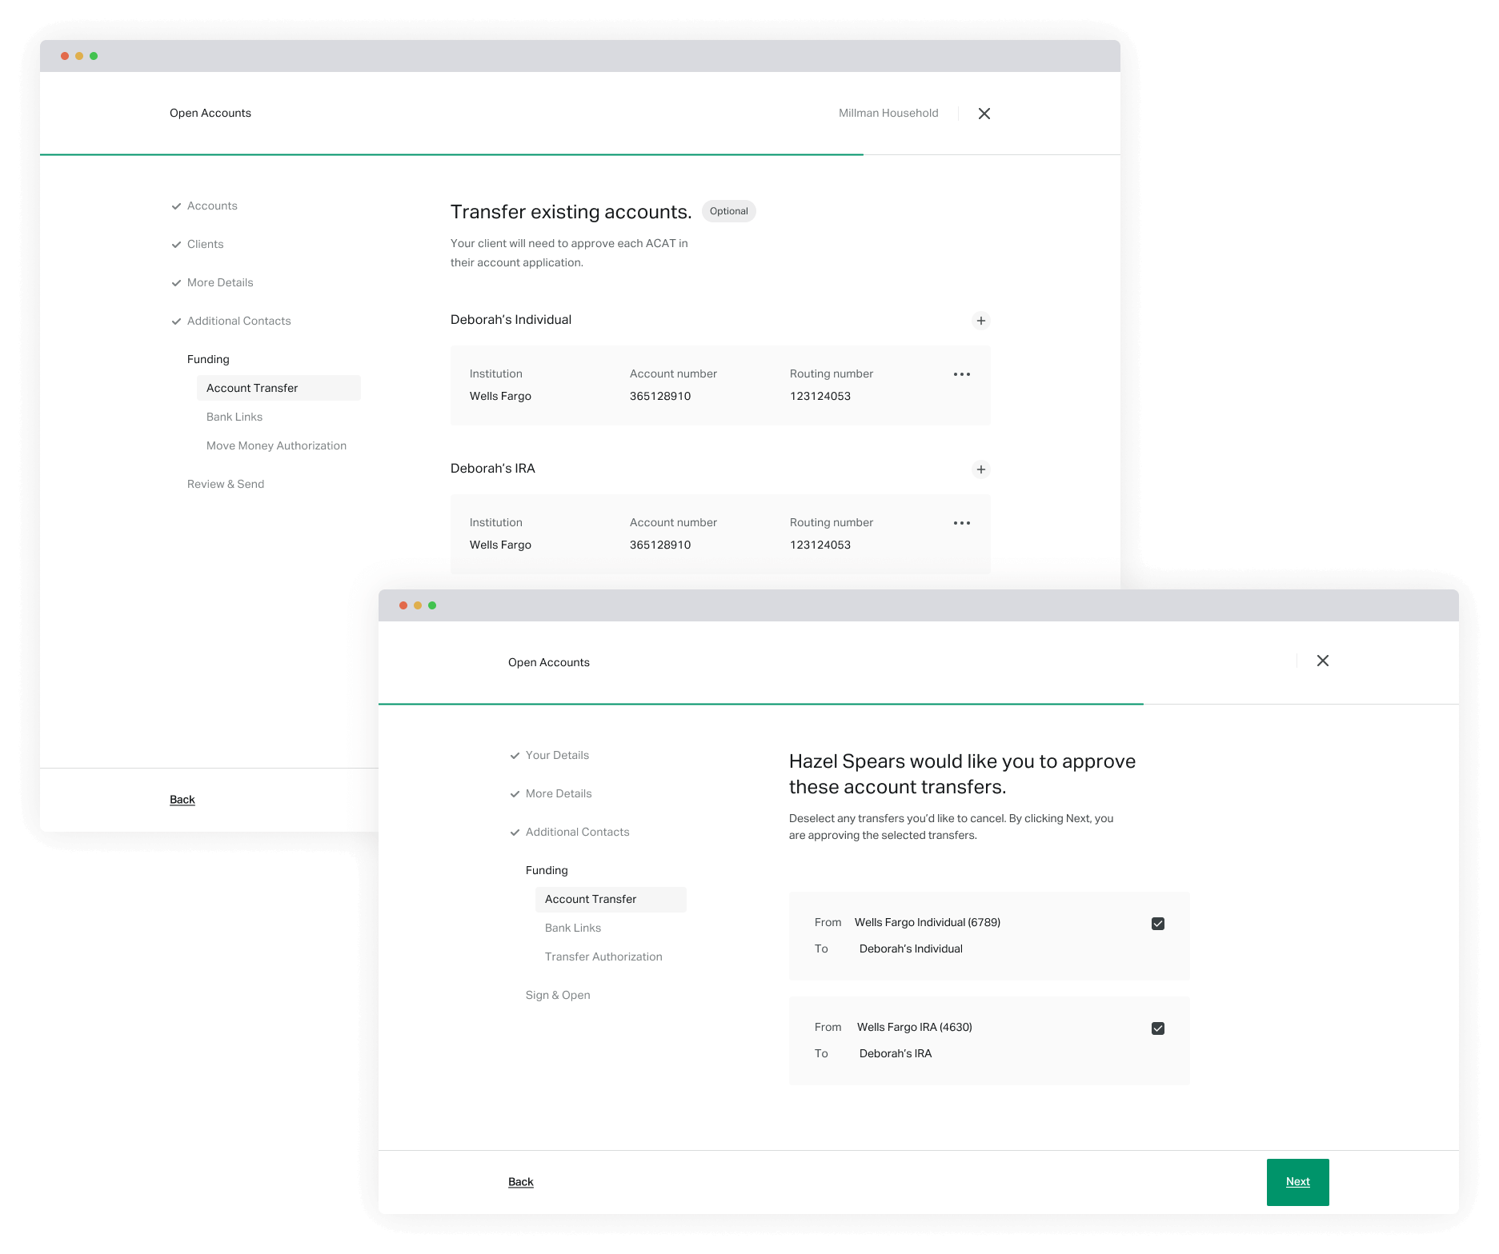Click account number 365128910 under Deborah's IRA
This screenshot has width=1499, height=1254.
pos(660,545)
